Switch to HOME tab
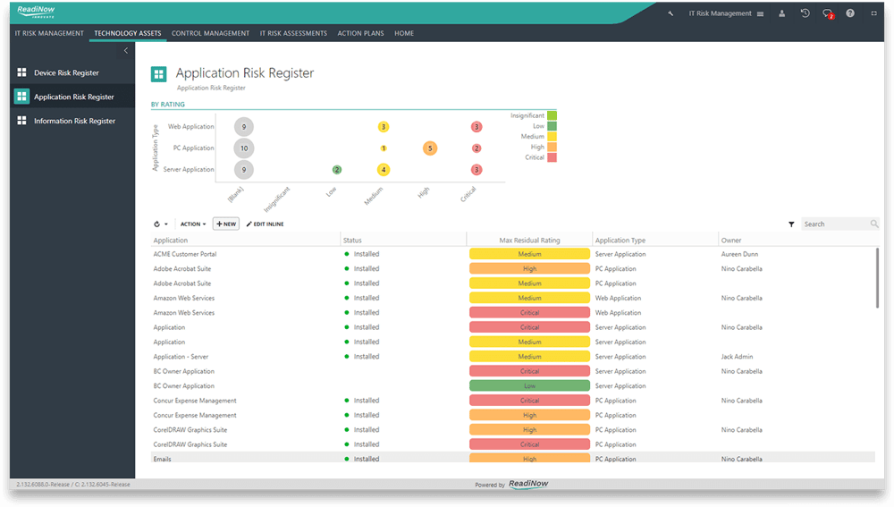Viewport: 894px width, 507px height. click(x=404, y=33)
